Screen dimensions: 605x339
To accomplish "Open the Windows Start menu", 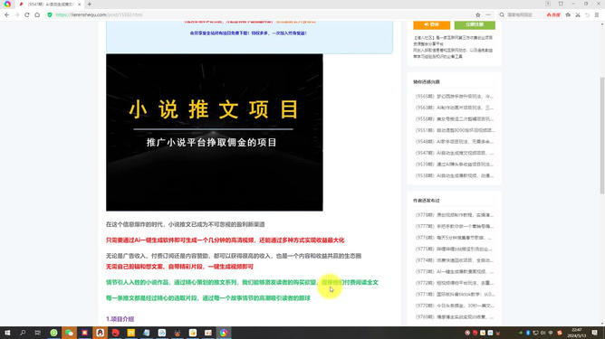I will pyautogui.click(x=7, y=333).
